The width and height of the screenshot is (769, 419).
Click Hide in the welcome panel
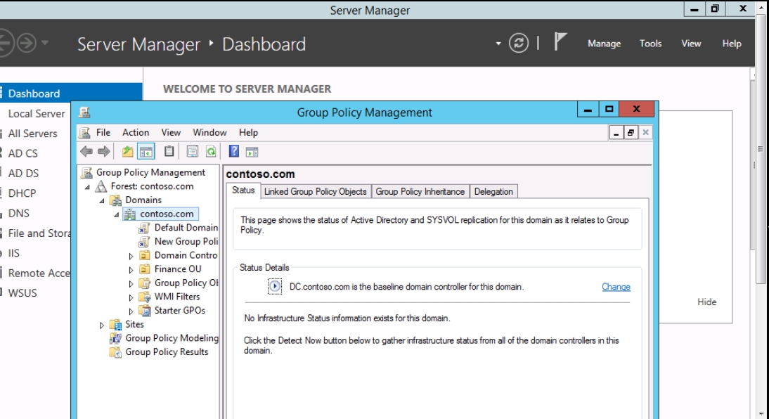706,302
